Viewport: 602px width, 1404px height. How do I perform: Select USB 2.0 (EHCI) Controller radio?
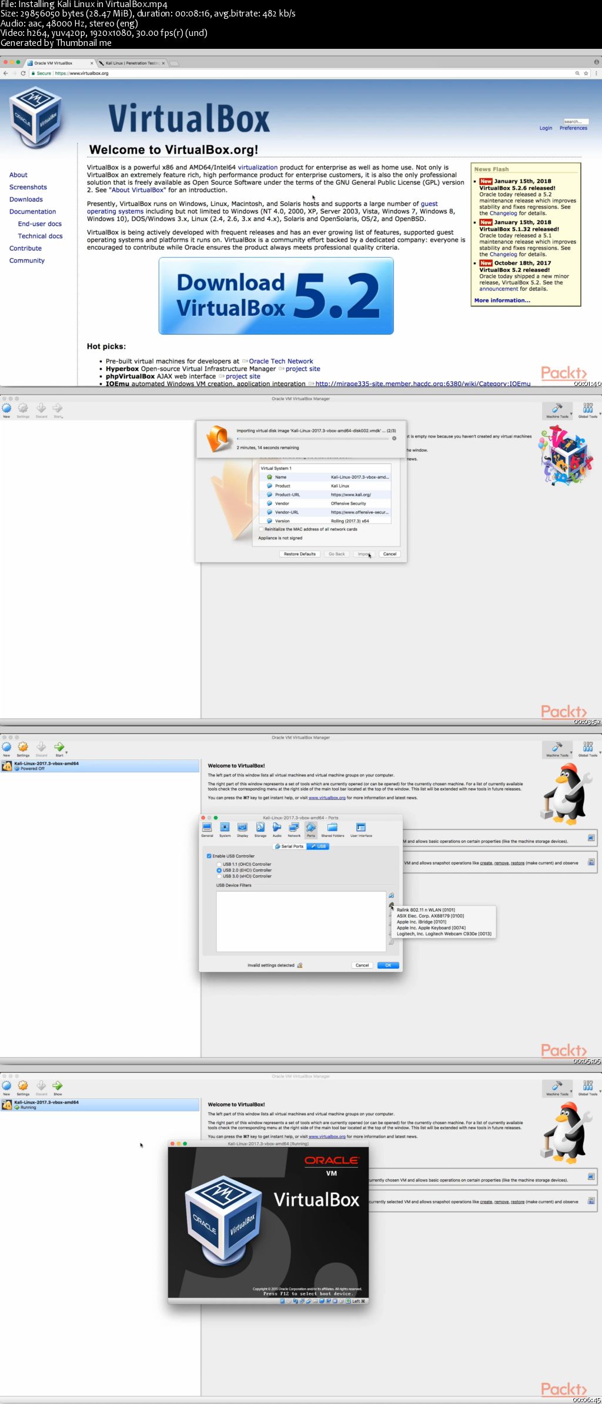coord(219,870)
